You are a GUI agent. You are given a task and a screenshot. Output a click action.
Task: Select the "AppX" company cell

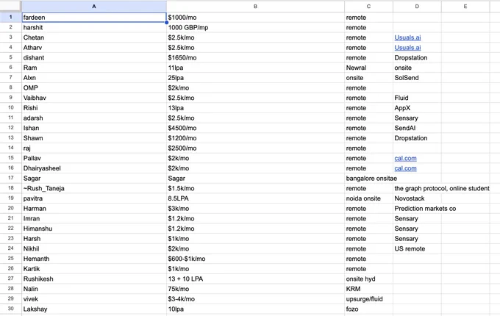(x=417, y=108)
